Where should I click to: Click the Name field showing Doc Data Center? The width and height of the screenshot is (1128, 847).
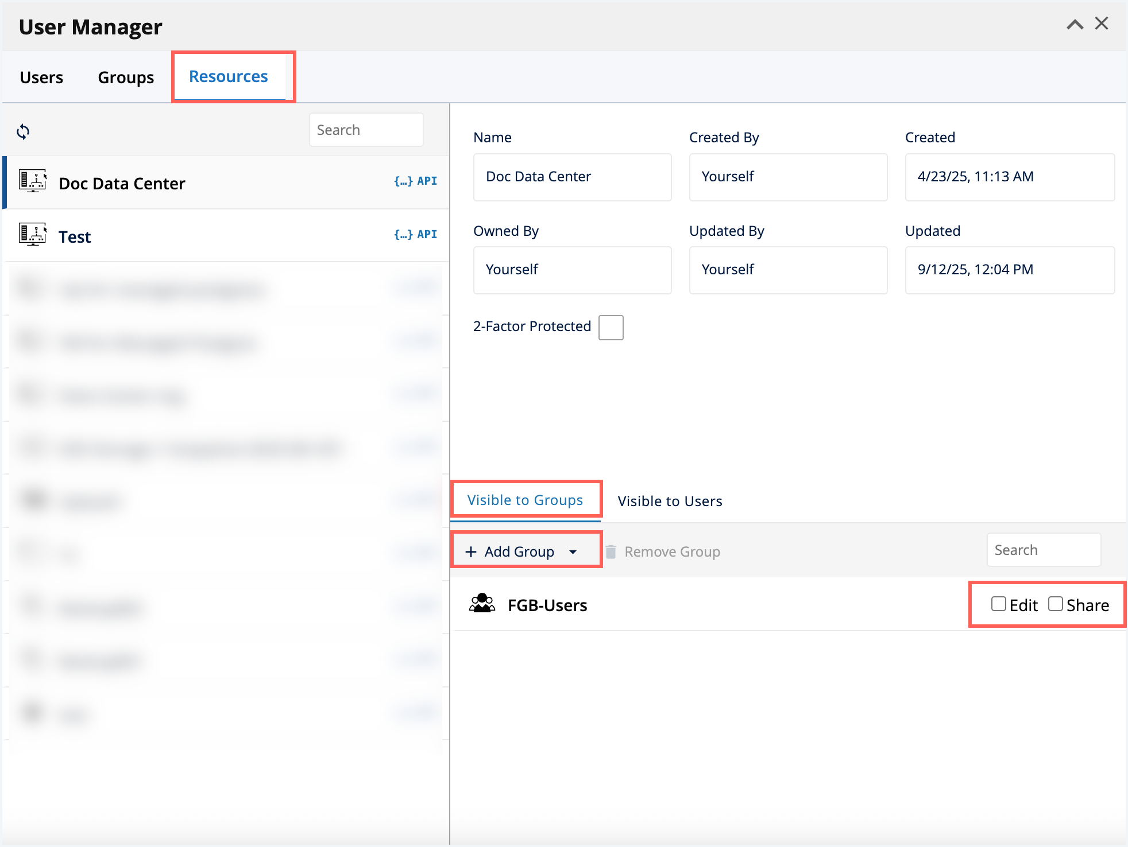click(572, 177)
